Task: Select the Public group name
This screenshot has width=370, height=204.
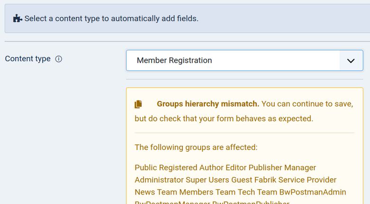Action: (145, 167)
